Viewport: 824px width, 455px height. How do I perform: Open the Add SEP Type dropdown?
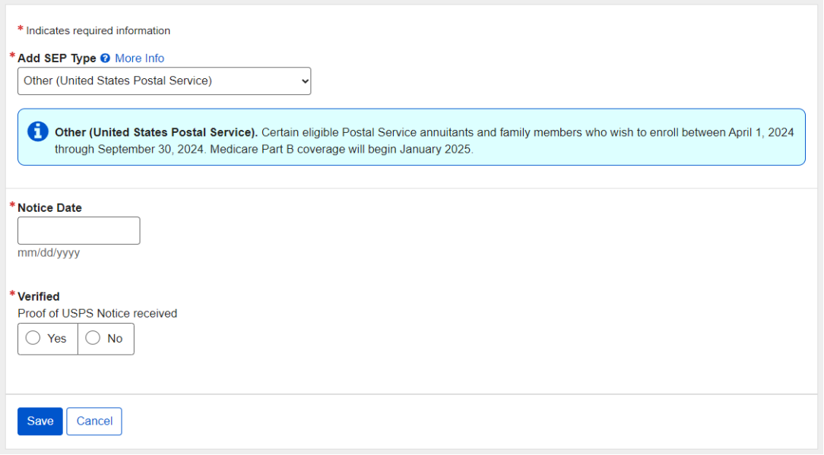(x=163, y=81)
